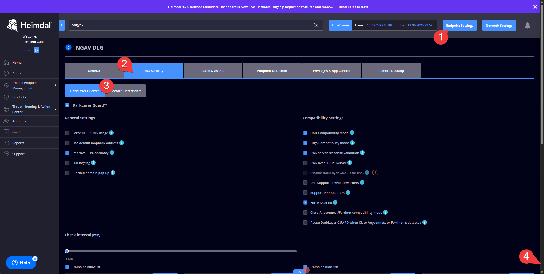Click the To date 12.06.2025 field

pyautogui.click(x=420, y=25)
